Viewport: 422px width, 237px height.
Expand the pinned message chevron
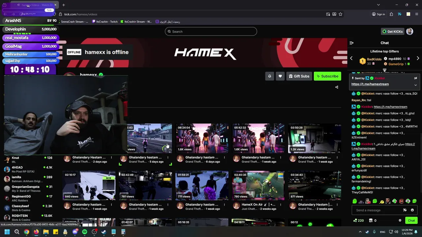[x=415, y=85]
